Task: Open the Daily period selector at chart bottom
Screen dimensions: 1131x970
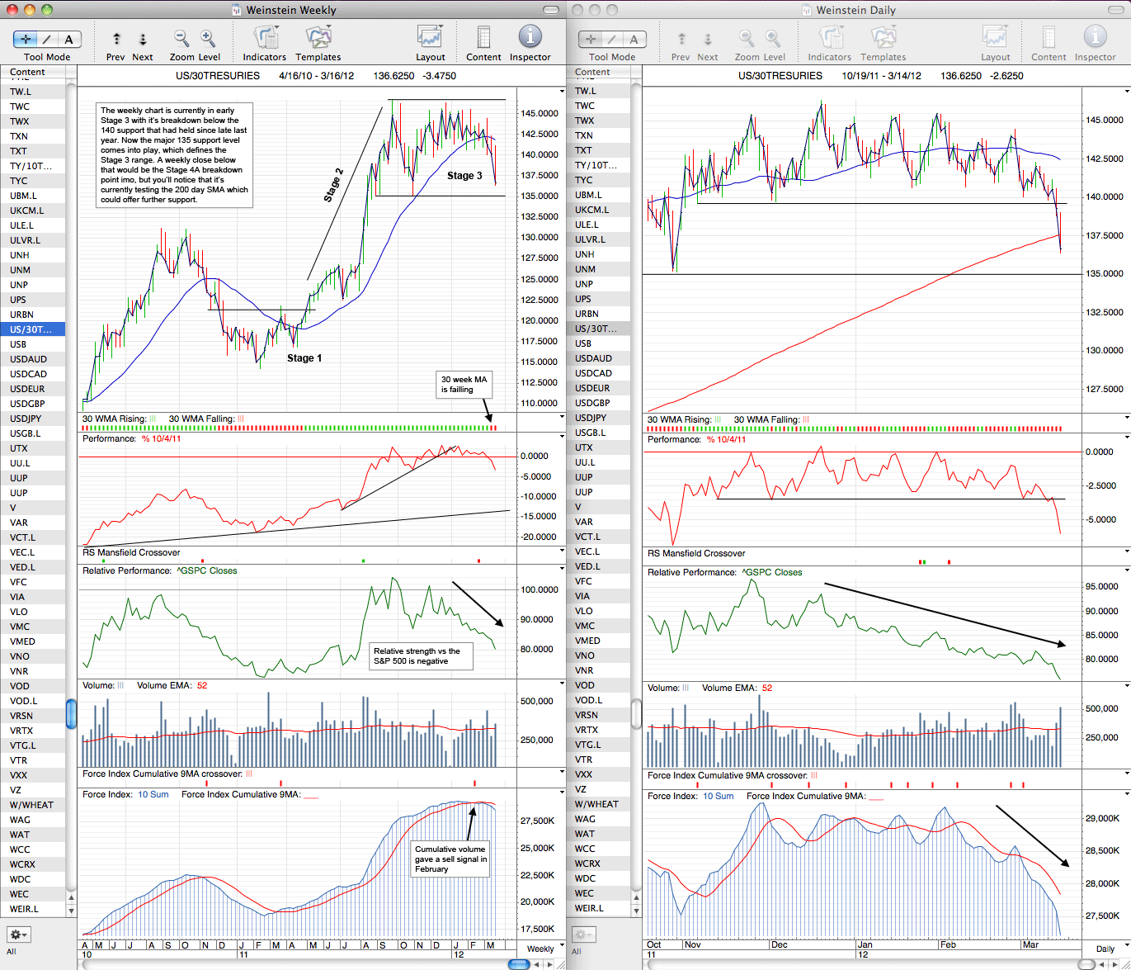Action: click(1105, 949)
